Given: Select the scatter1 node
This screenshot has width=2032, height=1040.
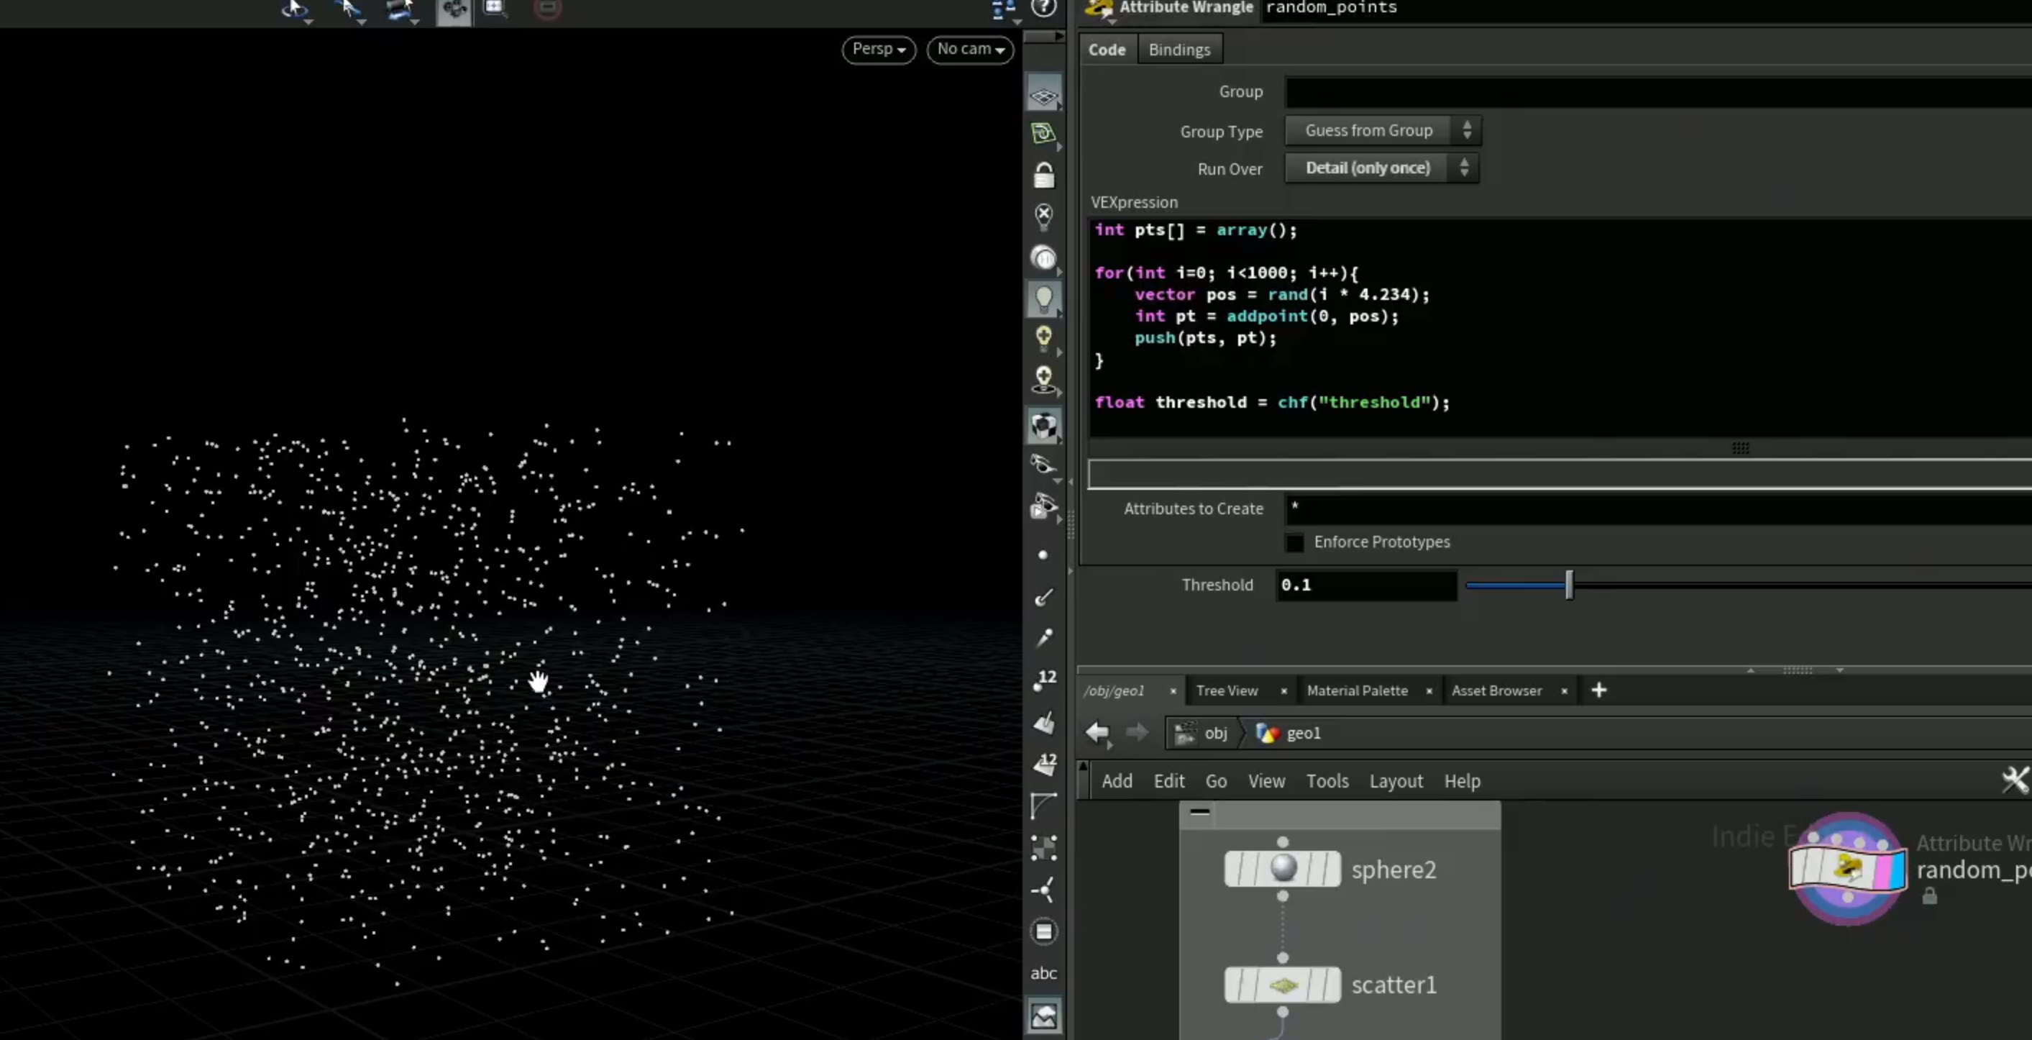Looking at the screenshot, I should 1283,985.
